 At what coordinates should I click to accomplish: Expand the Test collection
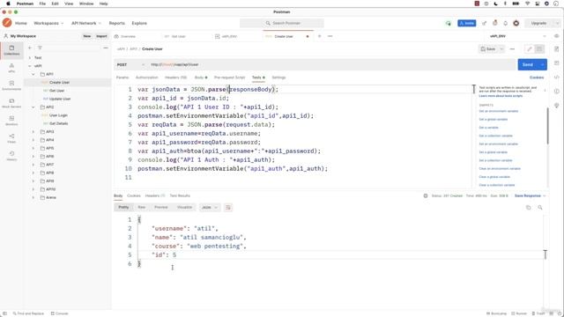[30, 57]
